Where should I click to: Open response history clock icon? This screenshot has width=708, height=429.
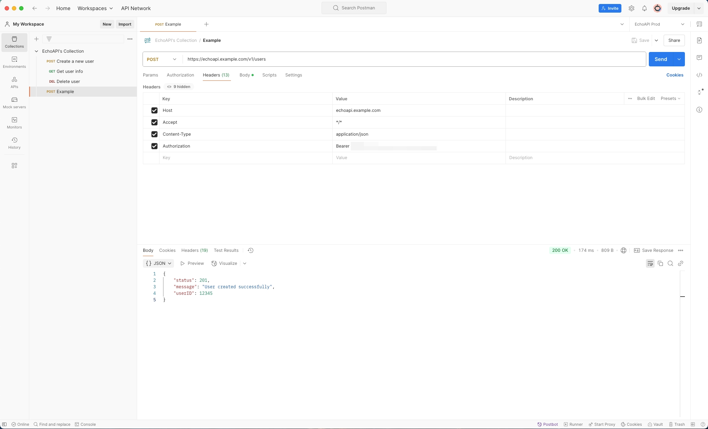point(250,250)
